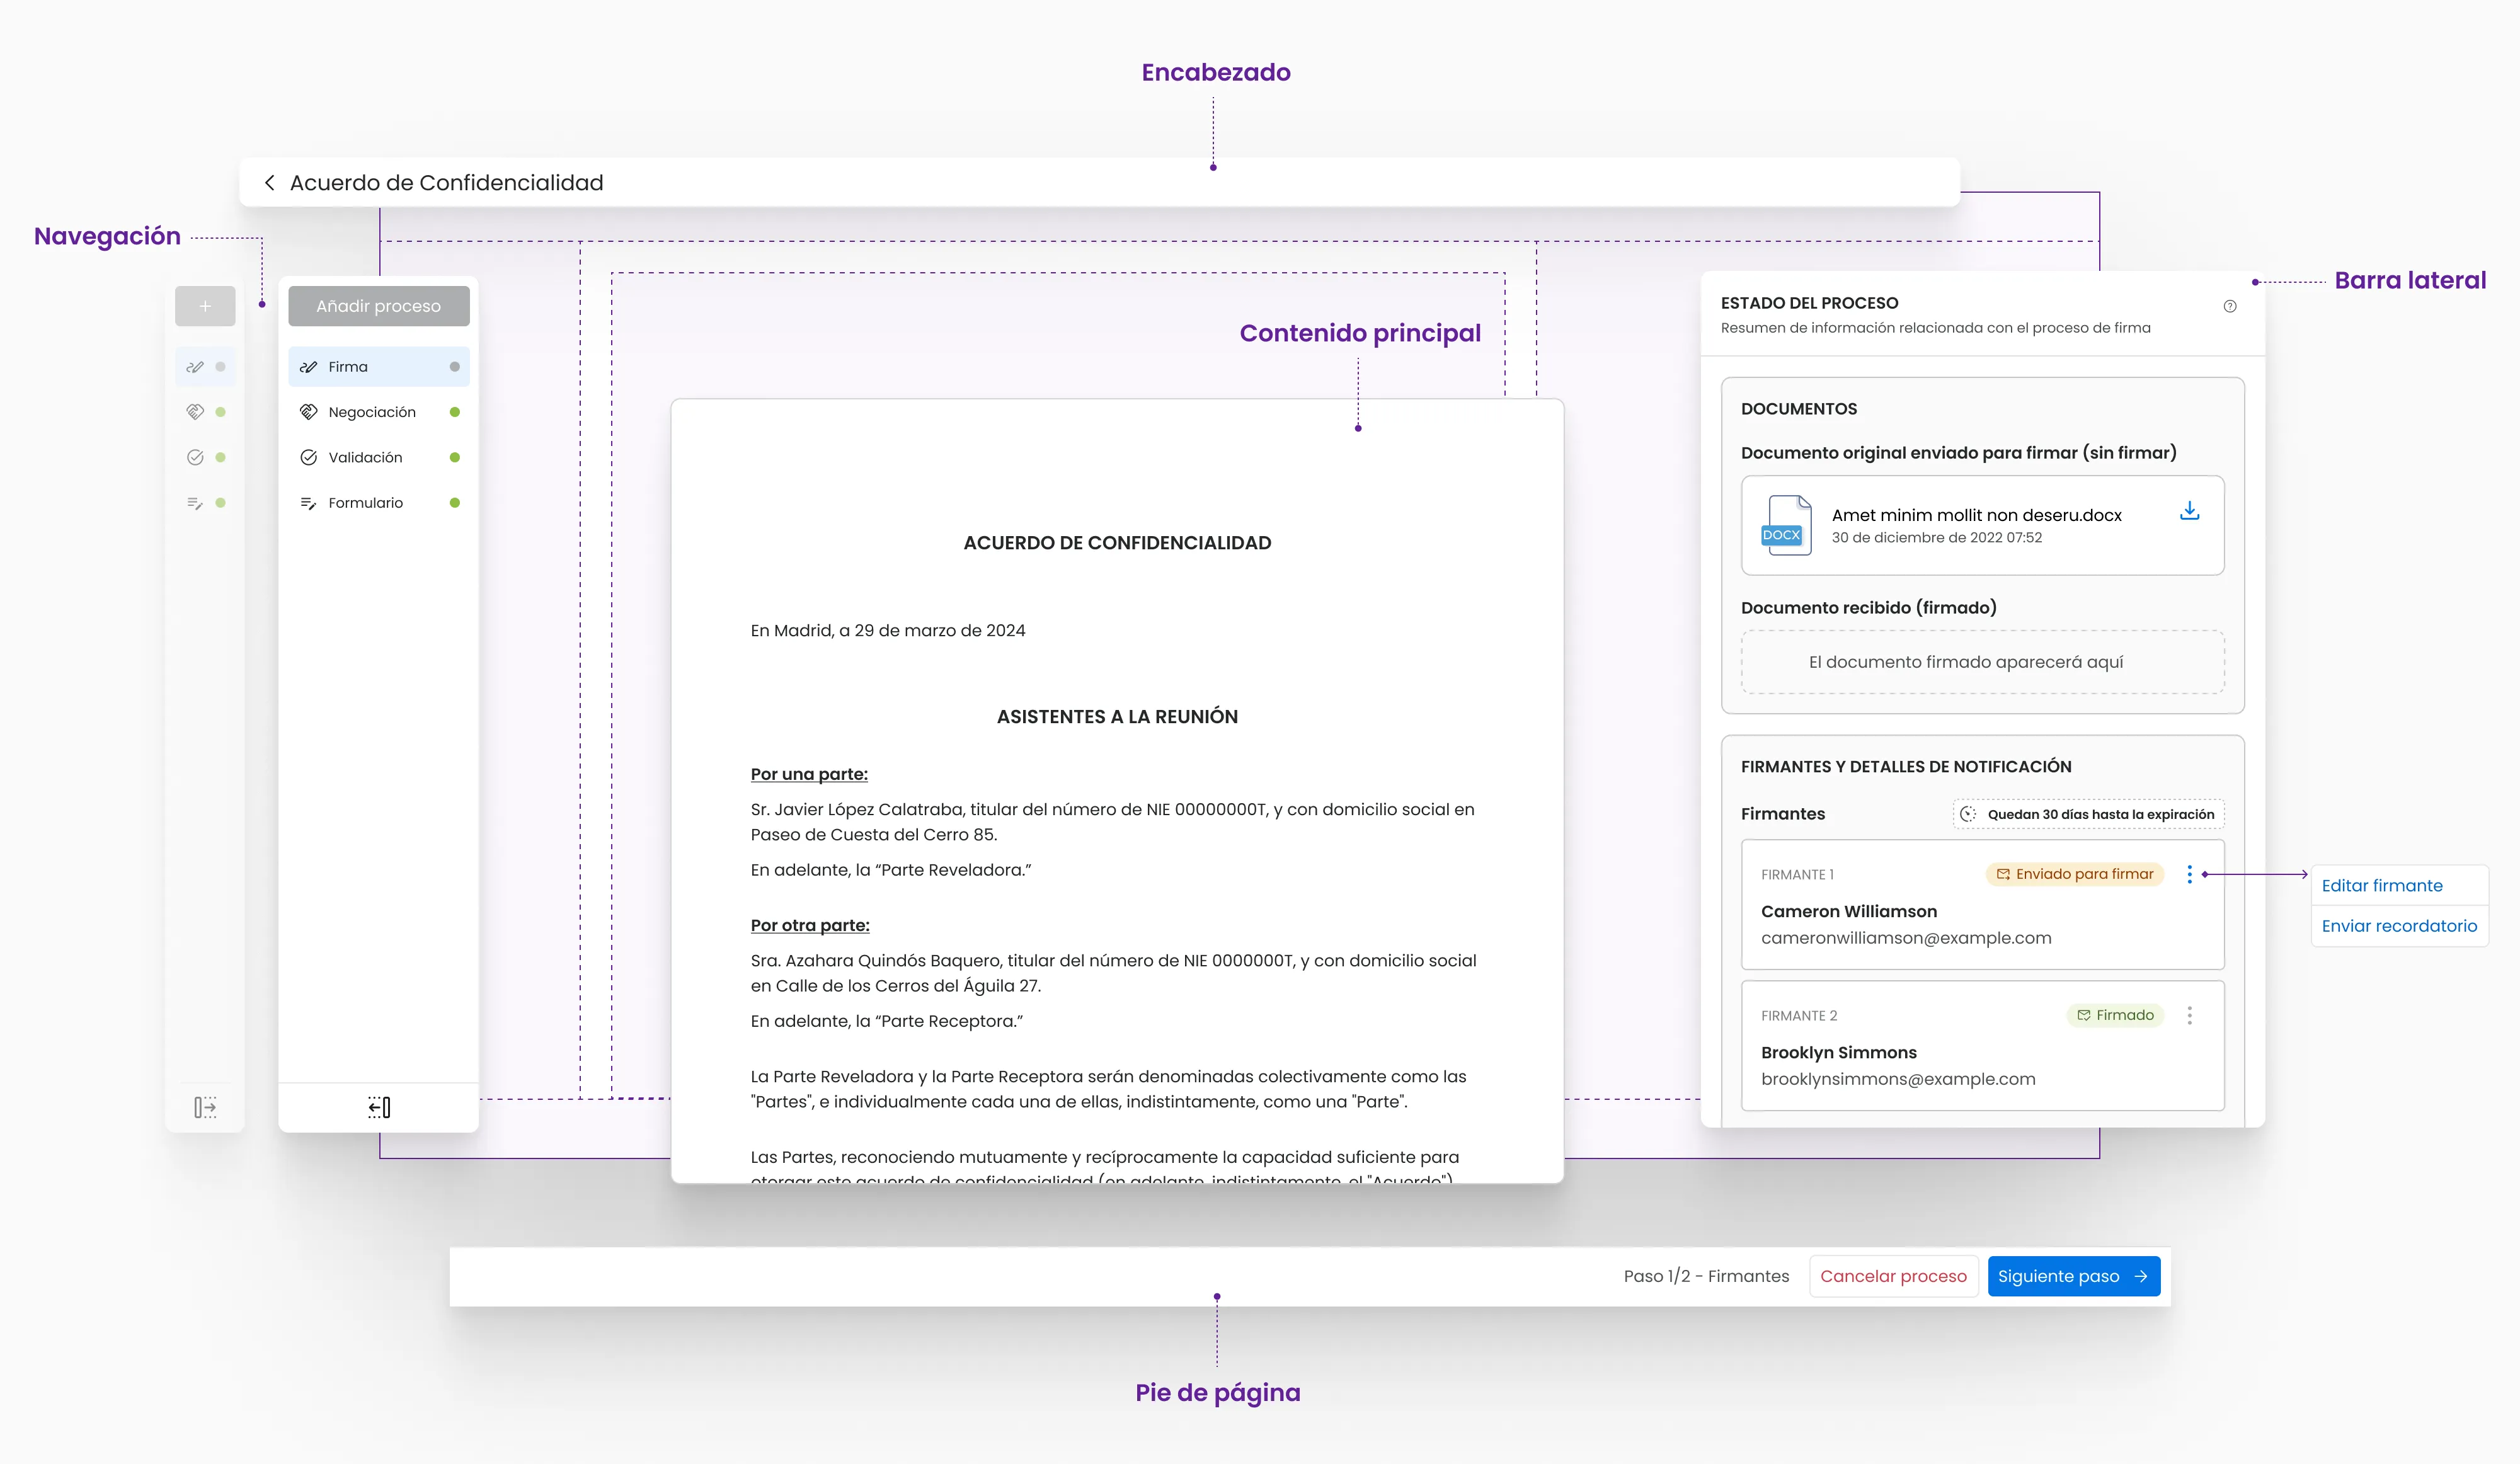Click the gray status dot next to Firma
The height and width of the screenshot is (1464, 2520).
pos(455,367)
